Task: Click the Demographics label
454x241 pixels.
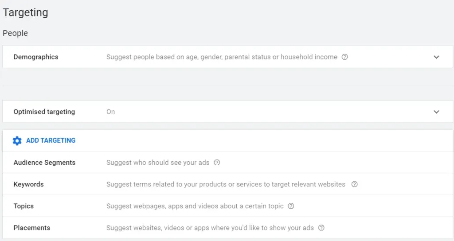Action: [x=36, y=57]
